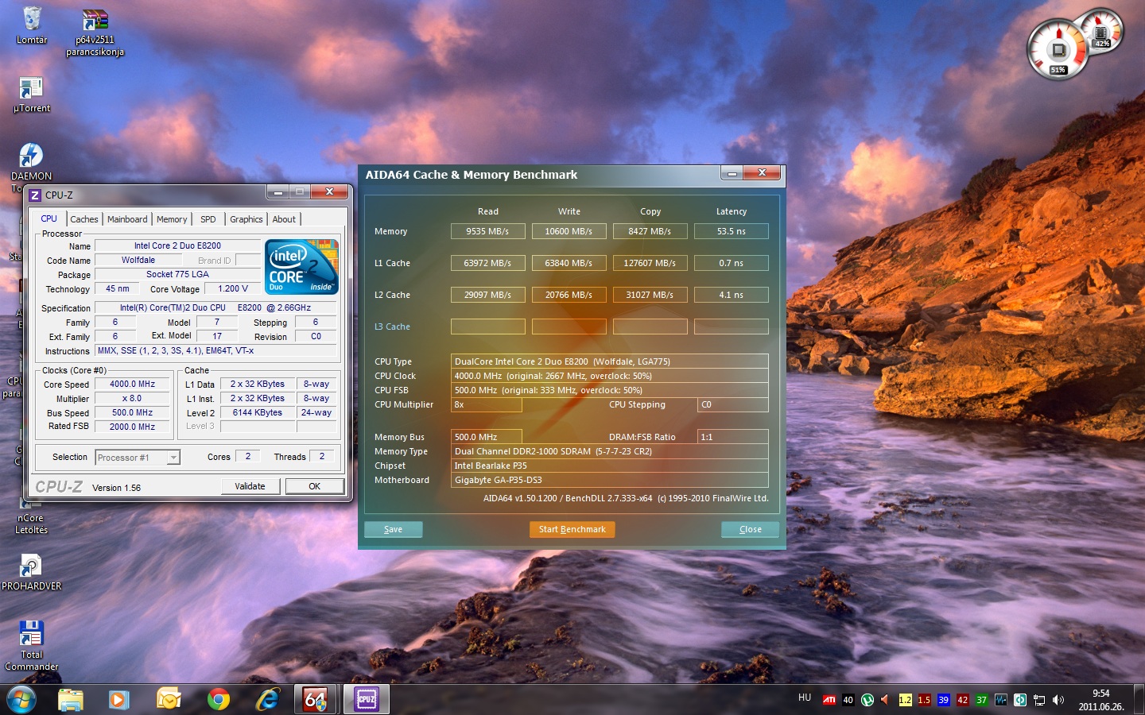
Task: Switch to the SPD tab
Action: (208, 219)
